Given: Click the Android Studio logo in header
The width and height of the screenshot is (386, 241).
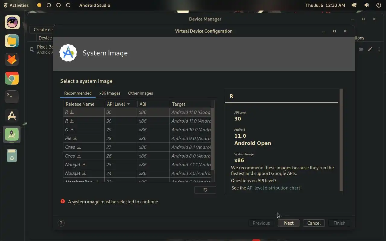Looking at the screenshot, I should point(68,53).
